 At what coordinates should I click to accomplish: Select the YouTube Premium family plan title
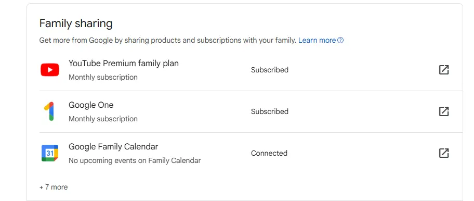(124, 63)
